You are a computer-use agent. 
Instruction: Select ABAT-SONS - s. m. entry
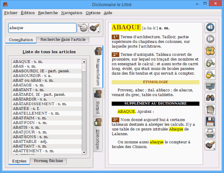(47, 137)
